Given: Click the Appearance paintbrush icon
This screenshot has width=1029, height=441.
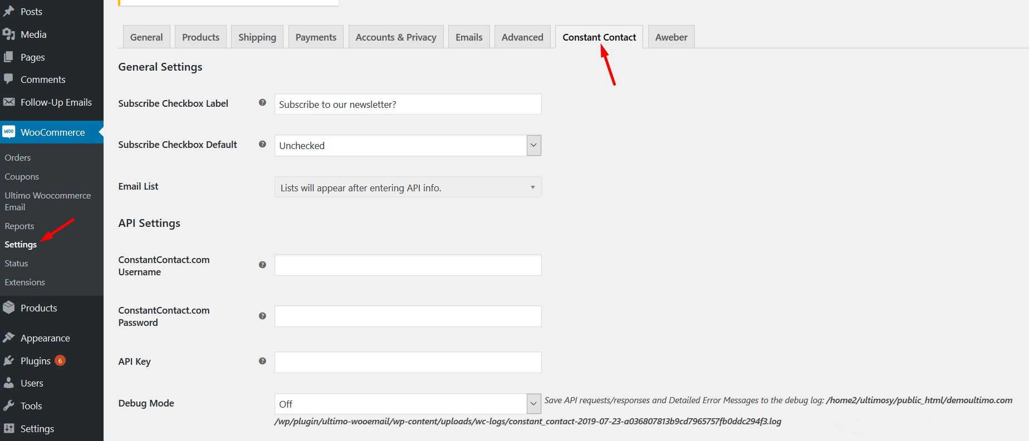Looking at the screenshot, I should click(x=9, y=338).
